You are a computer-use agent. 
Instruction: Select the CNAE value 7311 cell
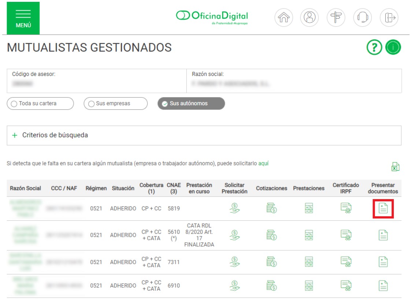pyautogui.click(x=174, y=262)
